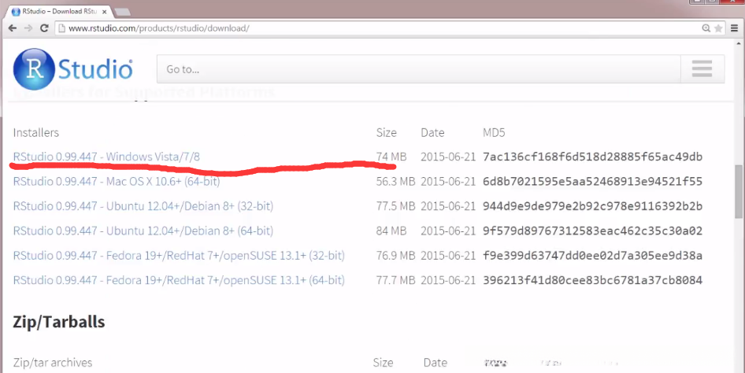This screenshot has width=745, height=373.
Task: Click the Windows installer date 2015-06-21
Action: coord(448,157)
